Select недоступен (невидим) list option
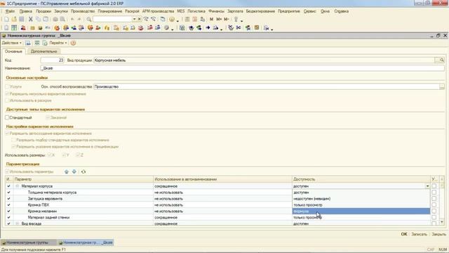 [x=361, y=198]
